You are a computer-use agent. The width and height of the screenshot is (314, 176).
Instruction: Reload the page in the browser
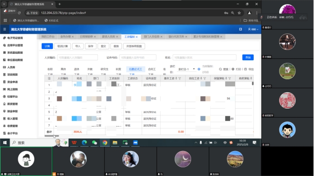(x=19, y=13)
